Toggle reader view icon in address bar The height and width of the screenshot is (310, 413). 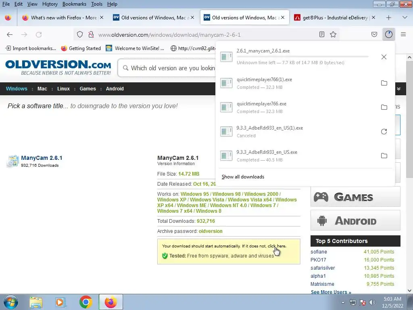(321, 35)
